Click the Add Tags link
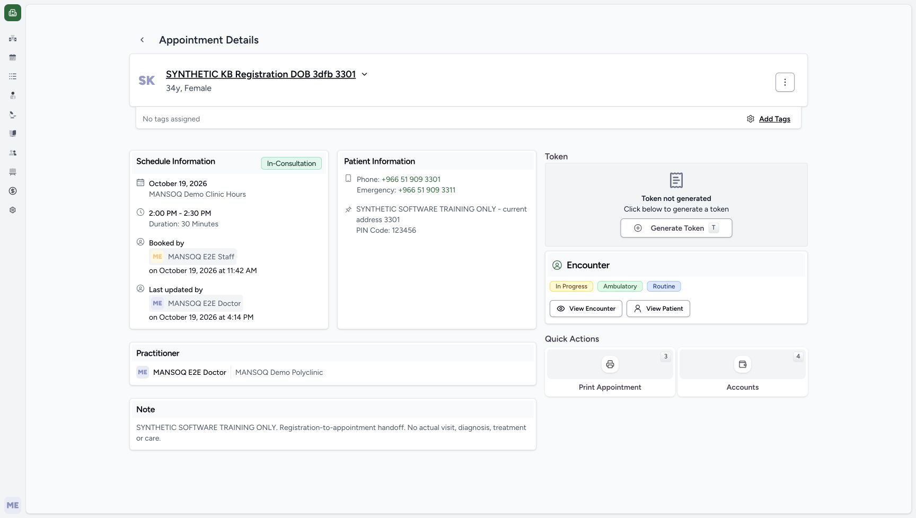 click(774, 119)
